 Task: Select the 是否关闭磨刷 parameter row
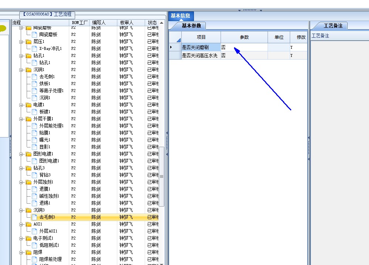coord(238,47)
